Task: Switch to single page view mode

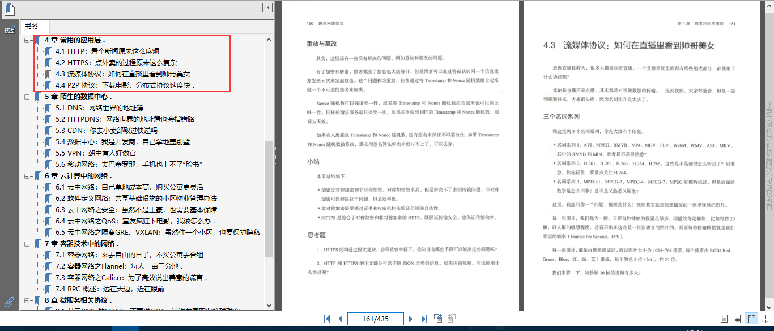Action: pyautogui.click(x=724, y=319)
